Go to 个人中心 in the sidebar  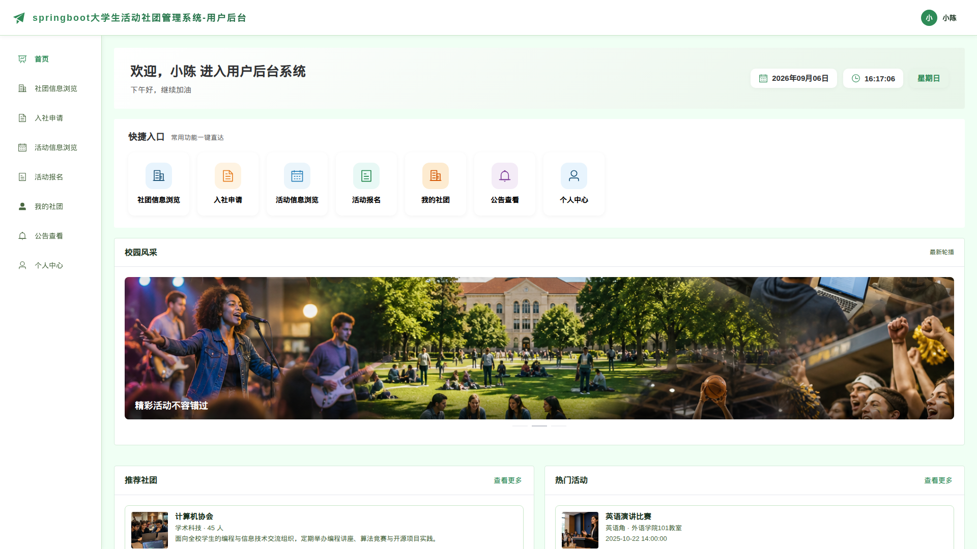[x=51, y=265]
